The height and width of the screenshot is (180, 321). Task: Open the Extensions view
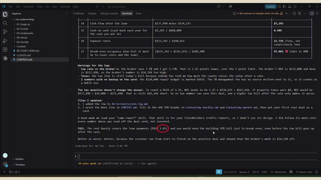click(x=5, y=49)
